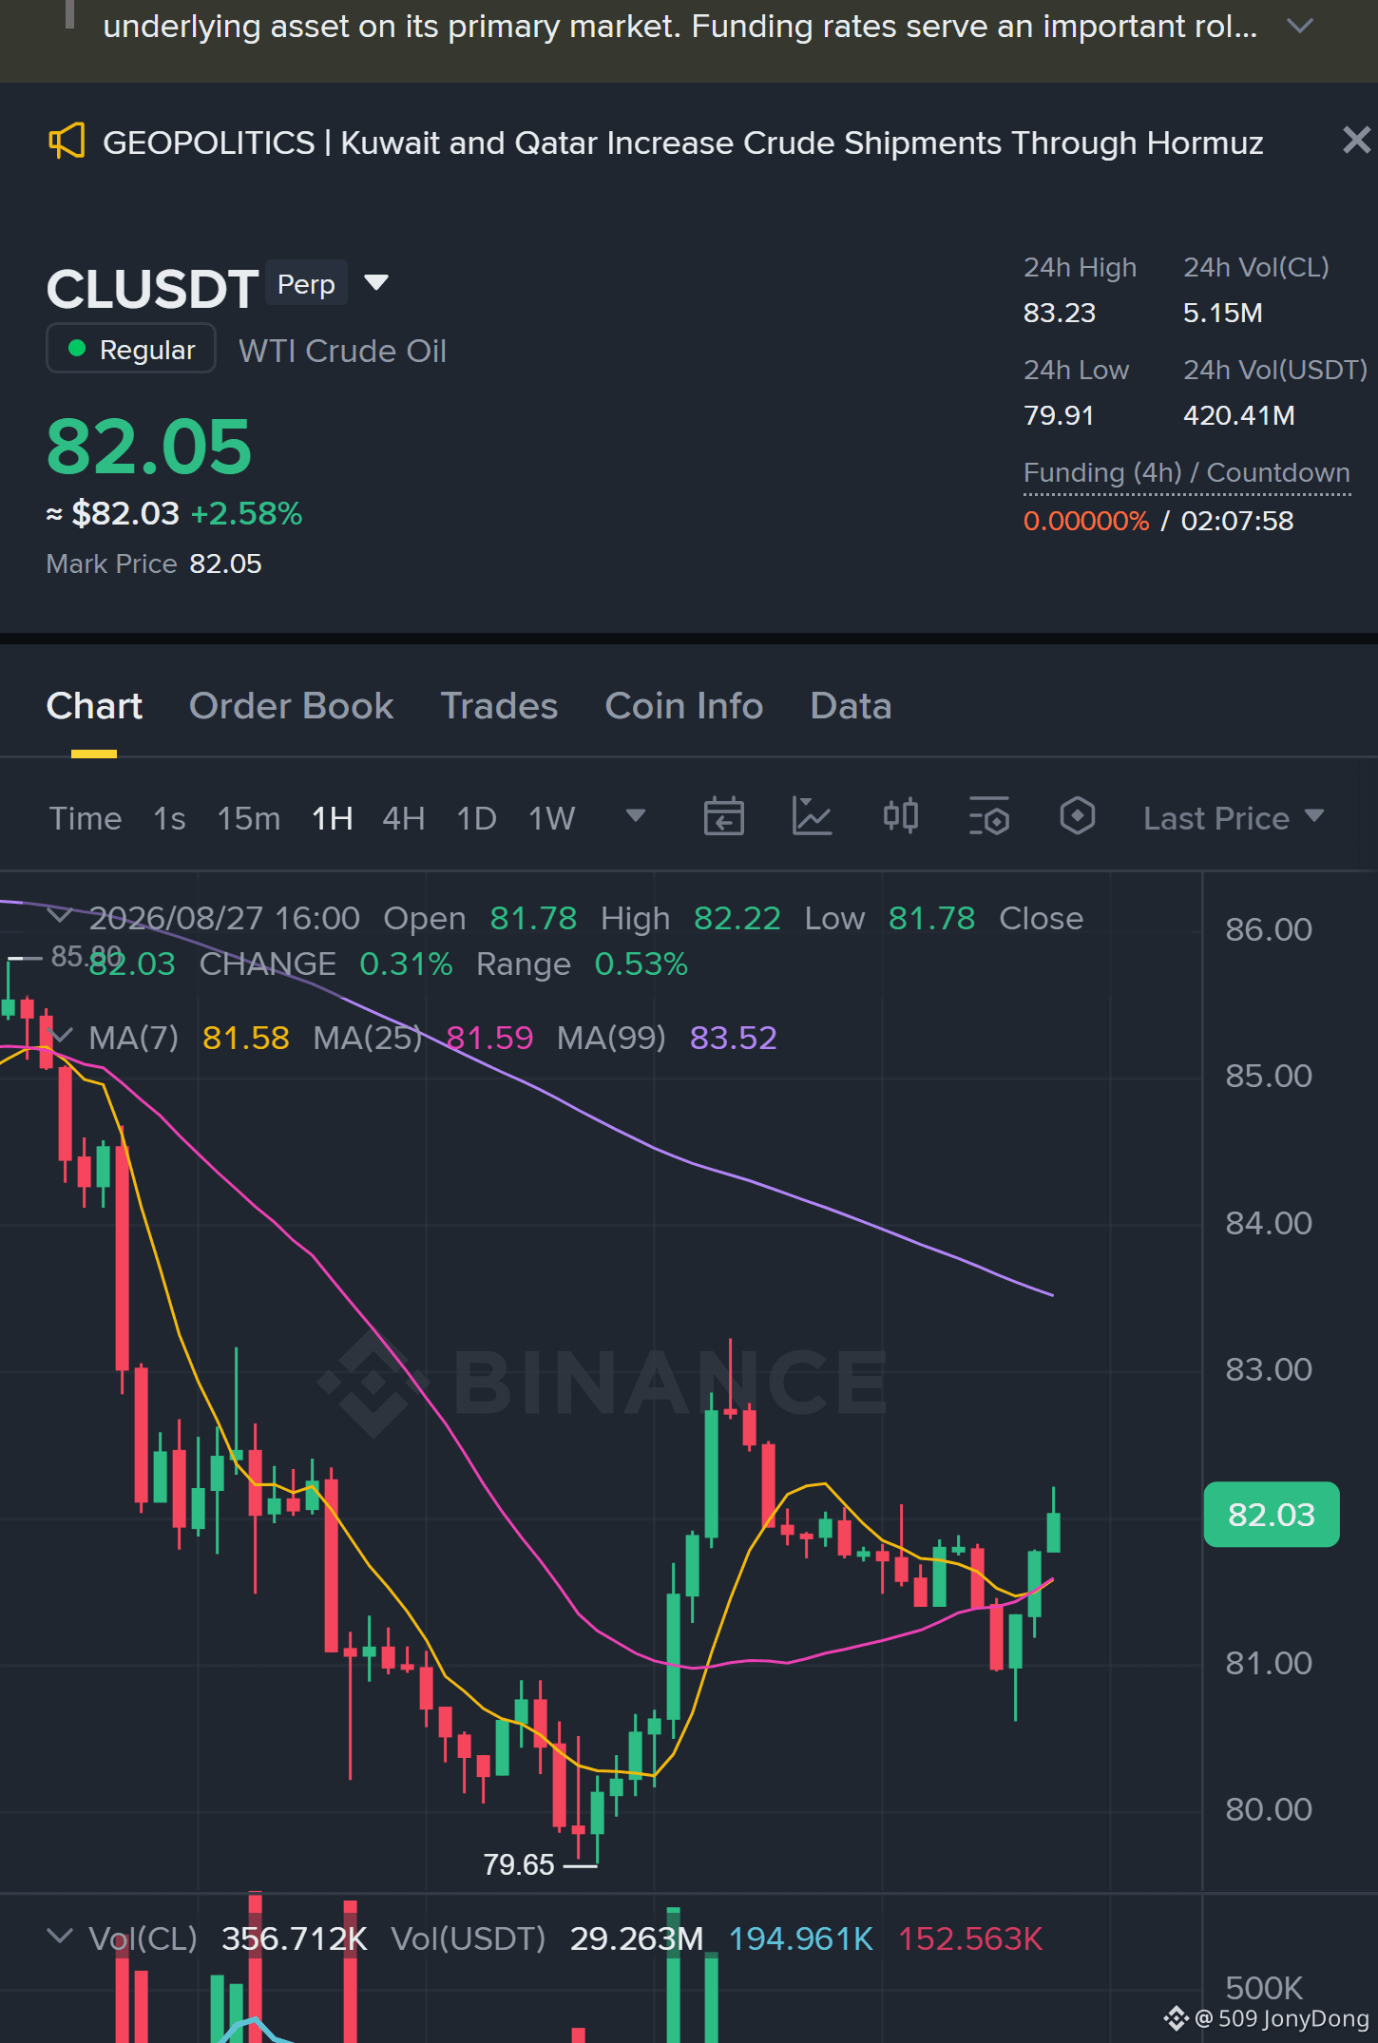Viewport: 1378px width, 2043px height.
Task: Collapse the OHLC candle info row
Action: tap(59, 915)
